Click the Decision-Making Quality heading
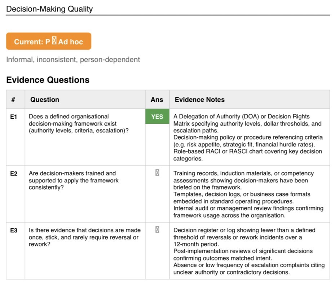The width and height of the screenshot is (335, 286). [49, 9]
